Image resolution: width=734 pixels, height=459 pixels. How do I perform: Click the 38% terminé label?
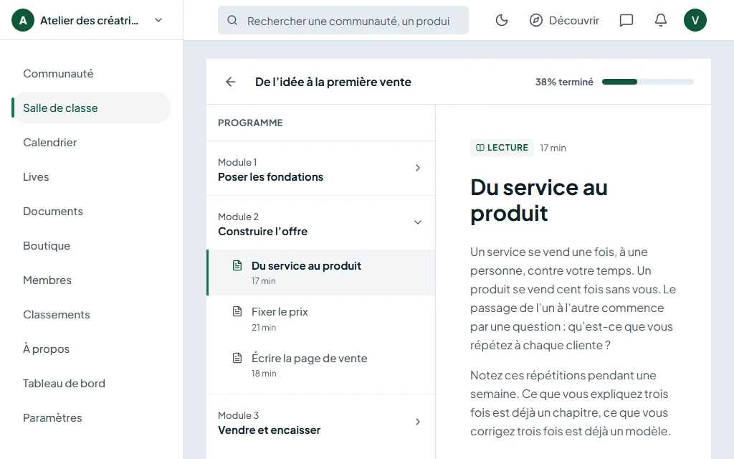click(x=565, y=82)
